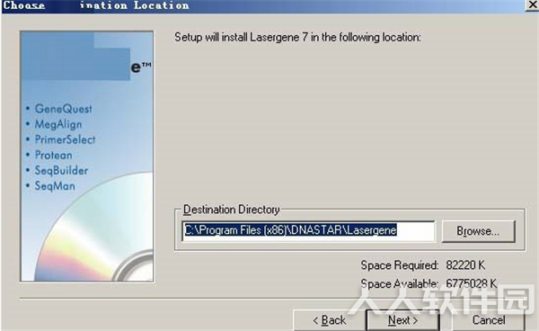Go back with the Back button

[329, 320]
